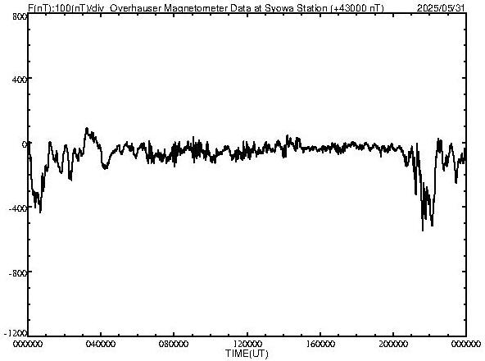Image resolution: width=485 pixels, height=361 pixels.
Task: Click the 400 y-axis value label
Action: [x=20, y=80]
